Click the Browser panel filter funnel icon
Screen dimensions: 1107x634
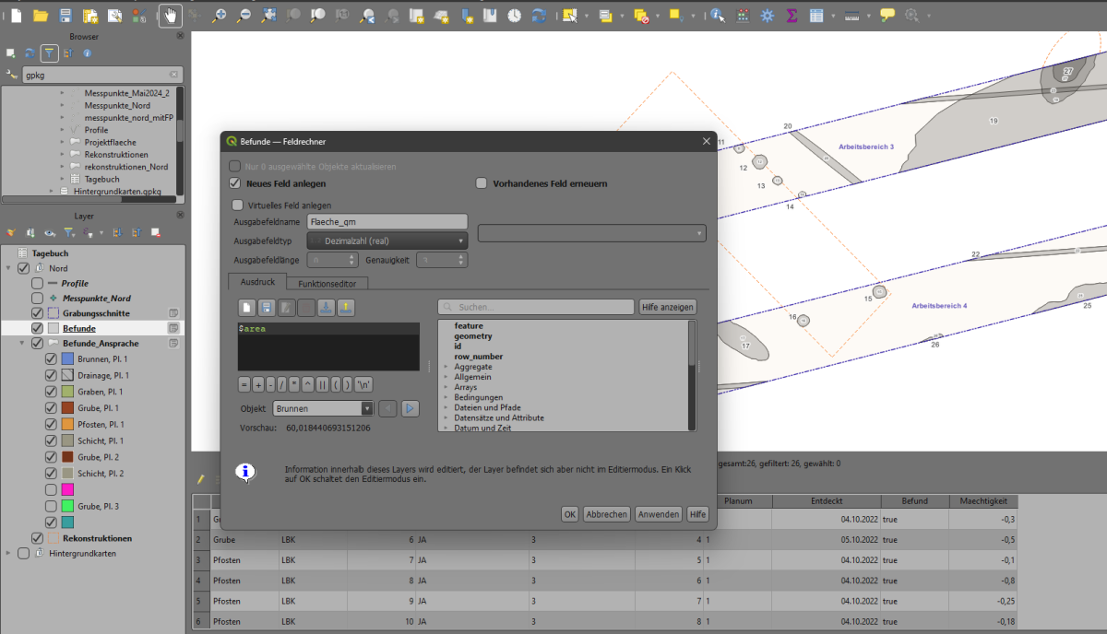pos(49,53)
